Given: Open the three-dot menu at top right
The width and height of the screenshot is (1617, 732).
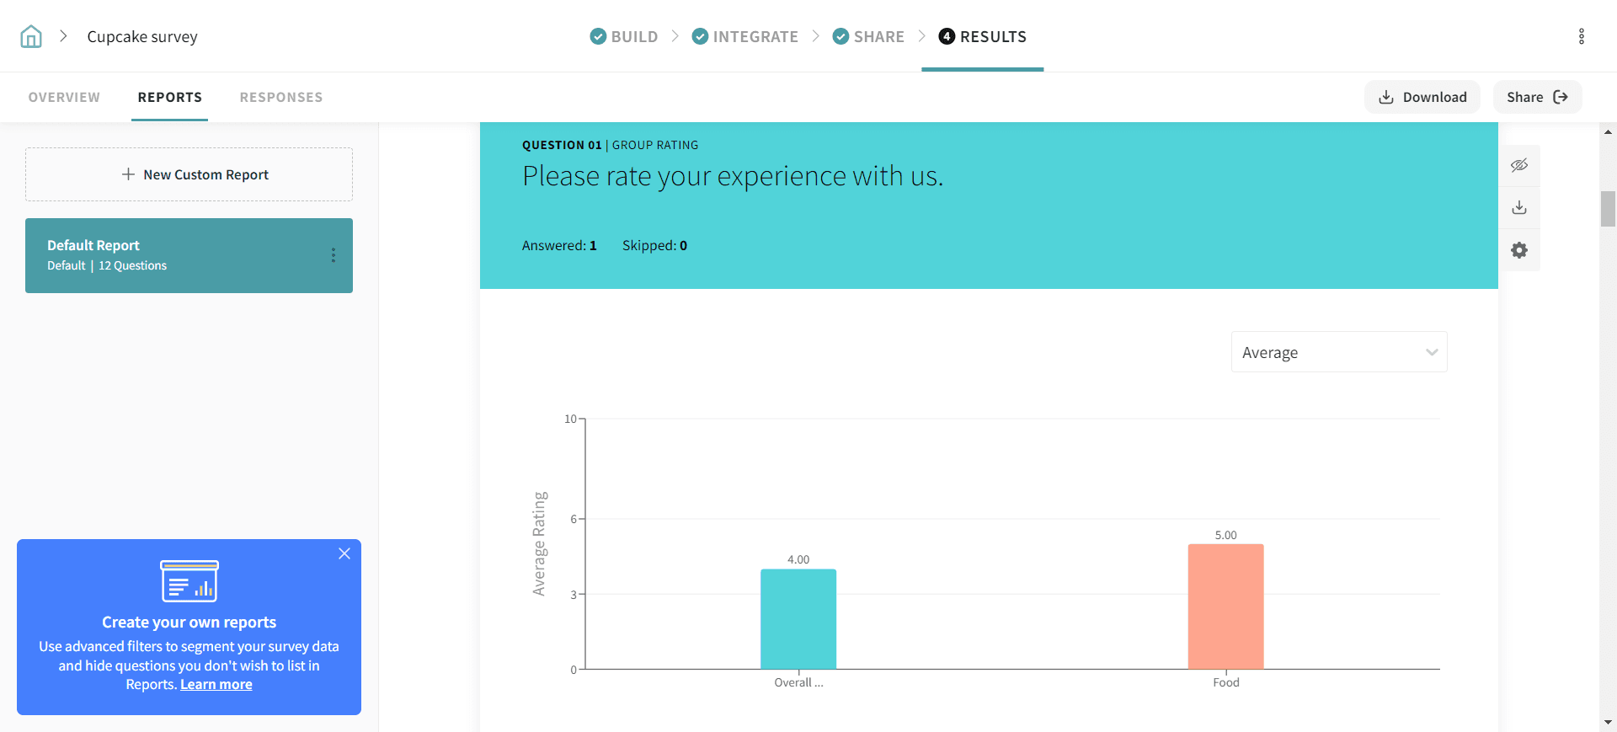Looking at the screenshot, I should [x=1581, y=36].
